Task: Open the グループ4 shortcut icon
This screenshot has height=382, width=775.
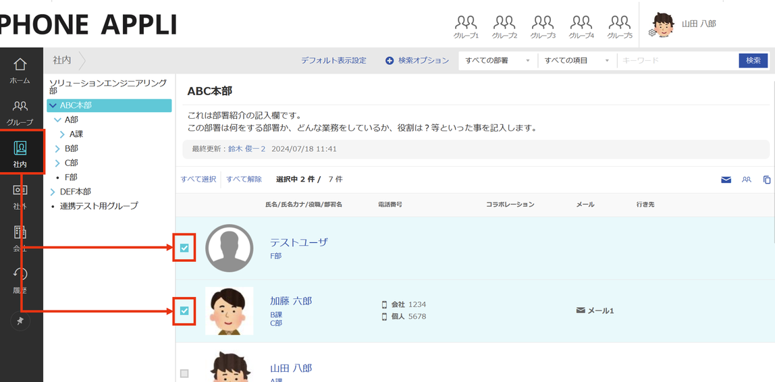Action: [581, 27]
